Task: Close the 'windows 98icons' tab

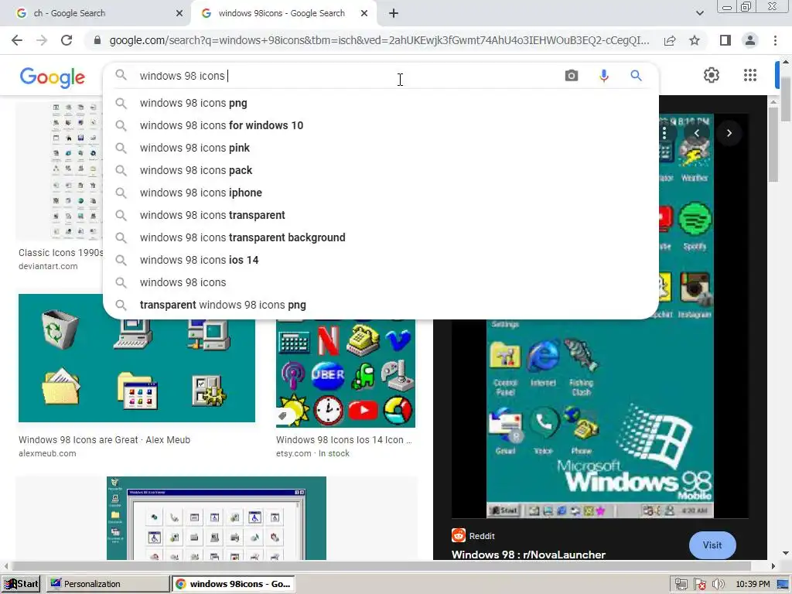Action: pos(364,13)
